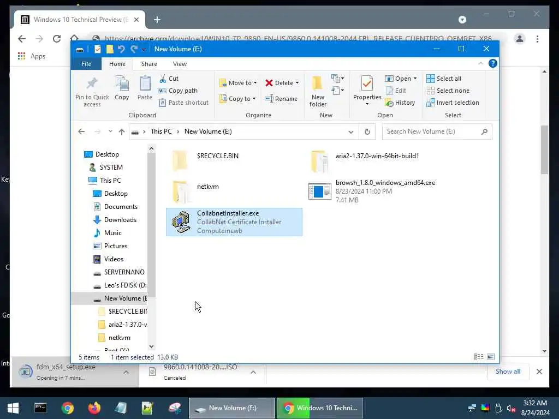Click the Undo icon in Explorer title bar

[x=121, y=49]
